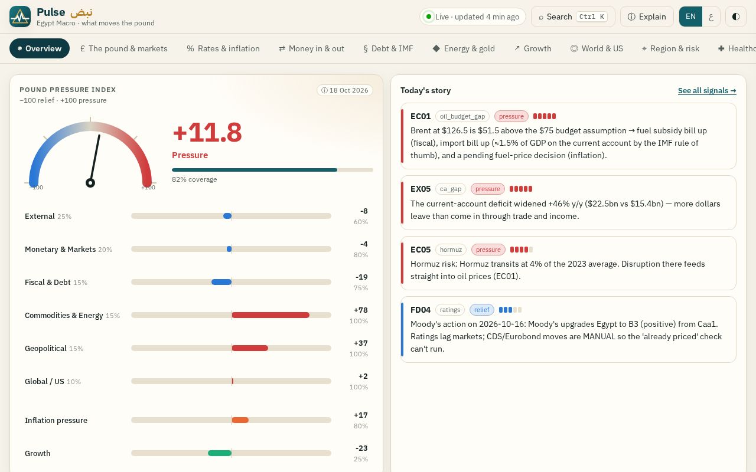Image resolution: width=756 pixels, height=472 pixels.
Task: Click the Growth green bar
Action: 220,453
